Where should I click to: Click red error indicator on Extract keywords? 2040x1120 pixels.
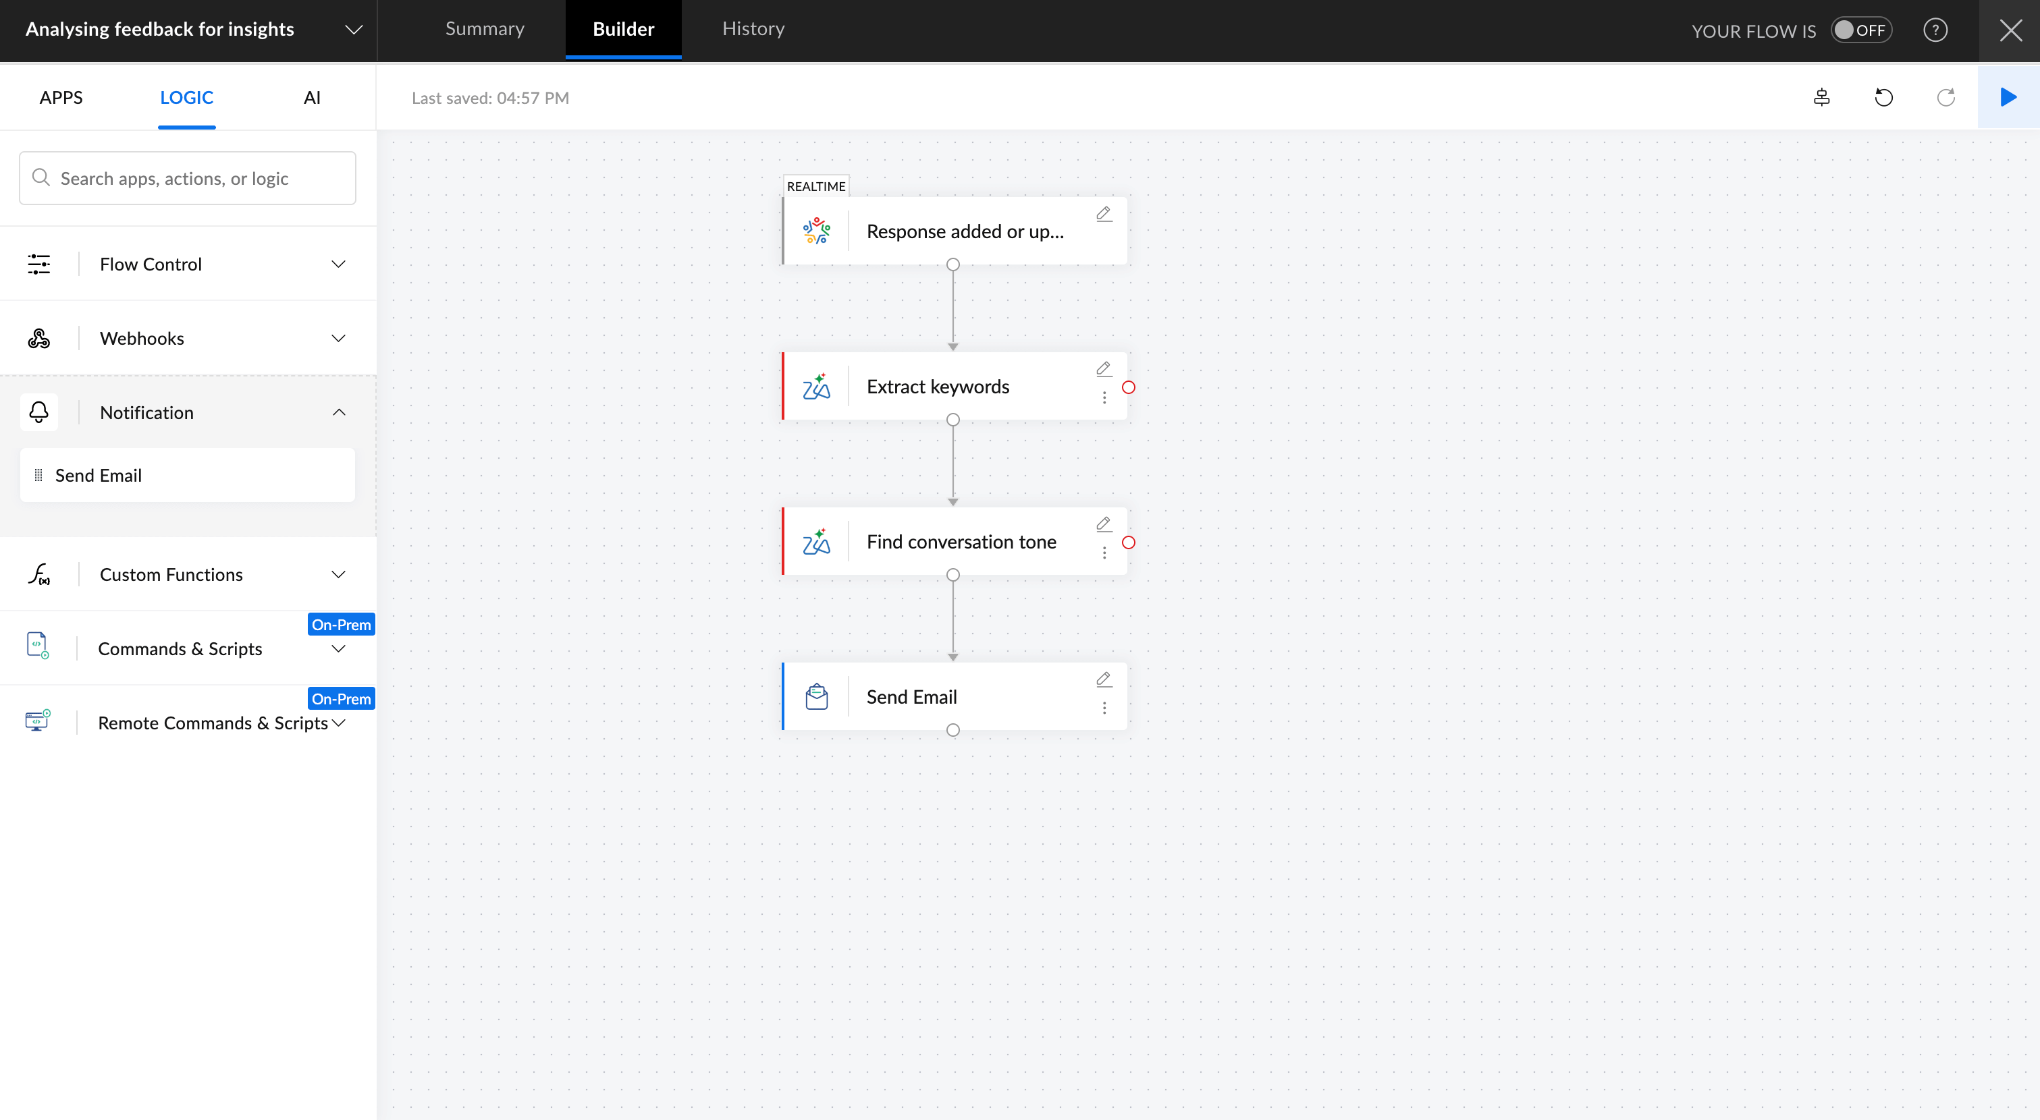(1129, 387)
